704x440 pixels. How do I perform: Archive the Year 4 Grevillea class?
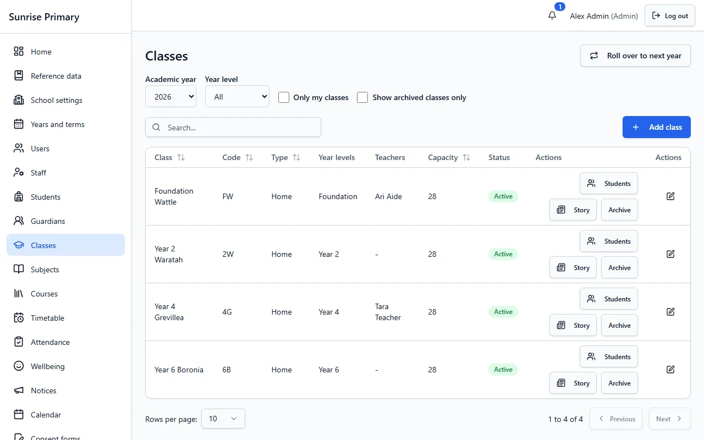619,325
